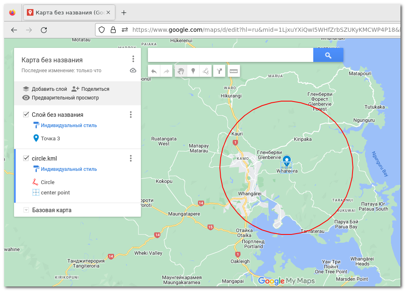Click the Redo arrow in map toolbar
Screen dimensions: 405x291
[166, 71]
